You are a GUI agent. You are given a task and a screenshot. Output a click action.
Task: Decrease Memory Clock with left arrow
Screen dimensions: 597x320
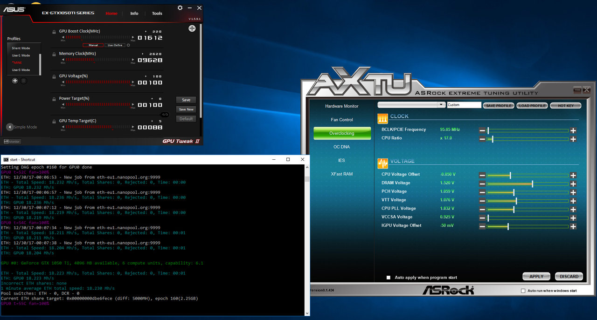62,60
